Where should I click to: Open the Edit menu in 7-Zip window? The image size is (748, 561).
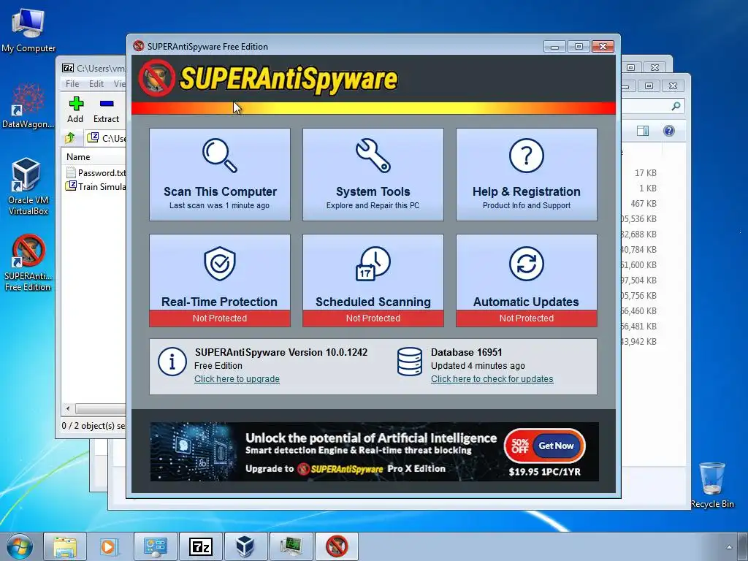[x=96, y=83]
